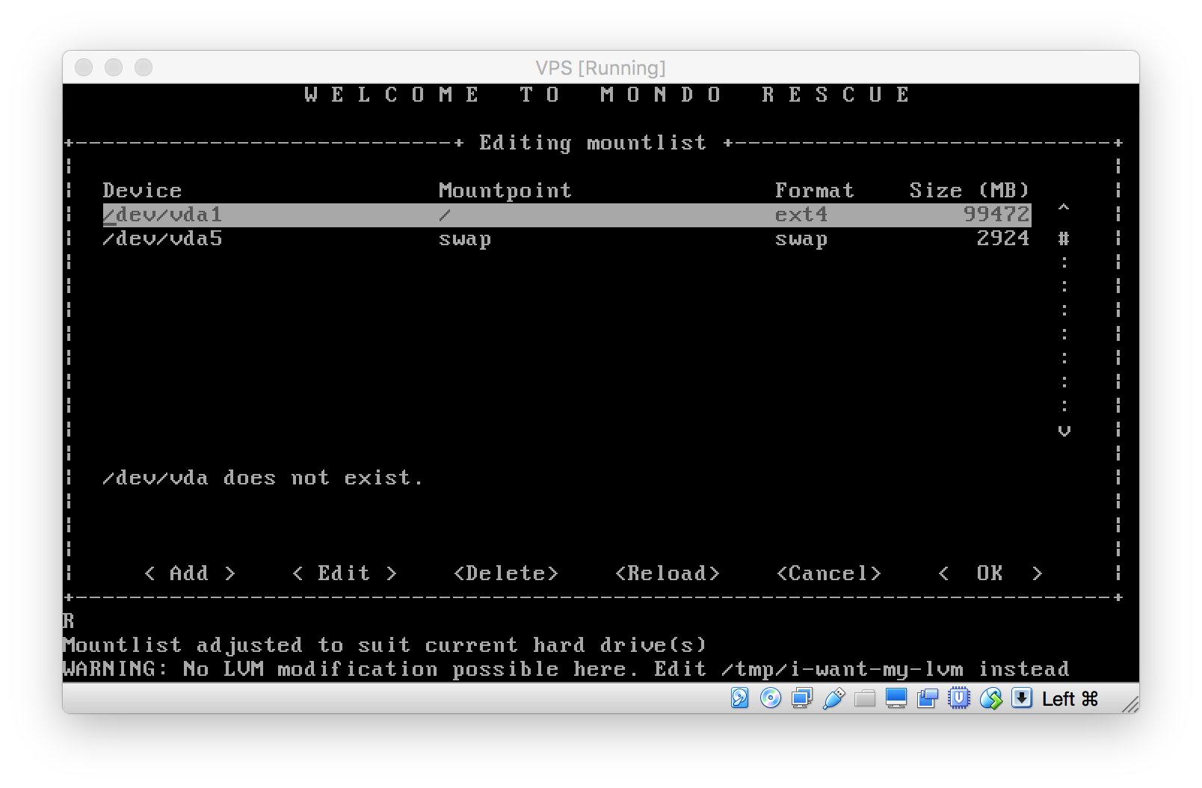
Task: Click the shared folders icon
Action: pyautogui.click(x=865, y=698)
